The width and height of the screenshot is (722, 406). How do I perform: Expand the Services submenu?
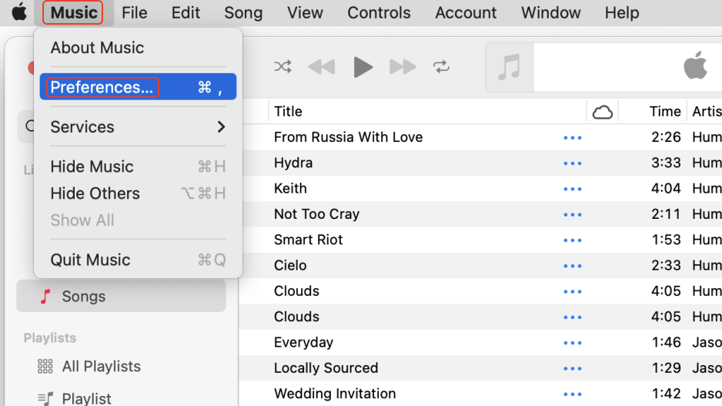click(x=138, y=127)
